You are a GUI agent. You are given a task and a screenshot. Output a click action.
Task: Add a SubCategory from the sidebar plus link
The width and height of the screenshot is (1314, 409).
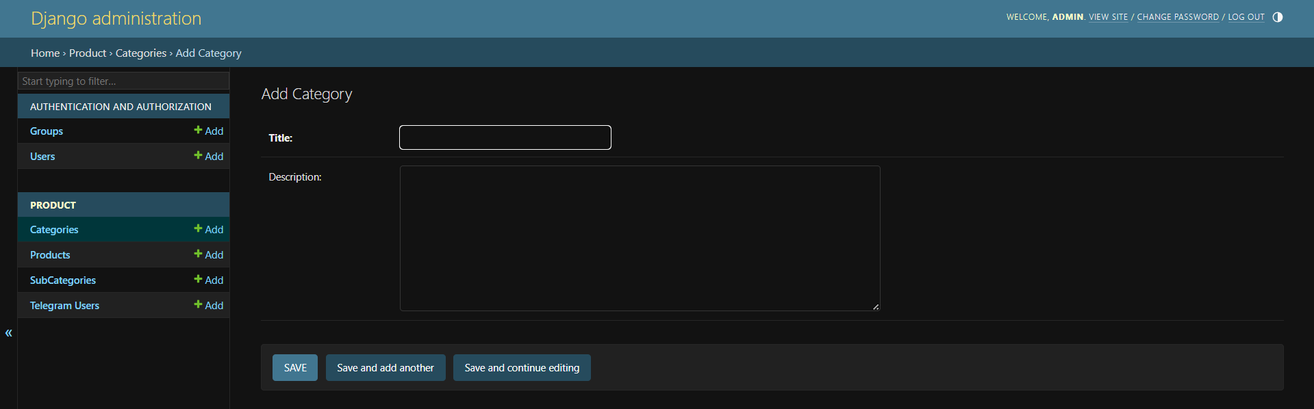tap(209, 280)
